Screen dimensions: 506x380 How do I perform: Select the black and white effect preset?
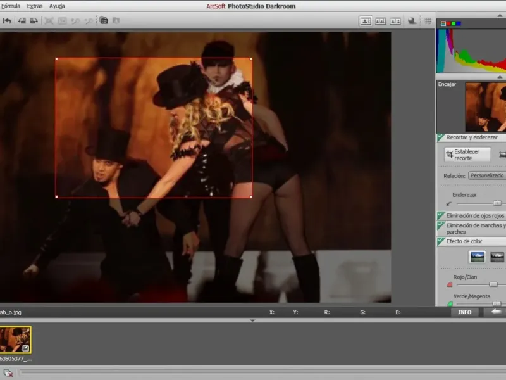click(x=497, y=256)
